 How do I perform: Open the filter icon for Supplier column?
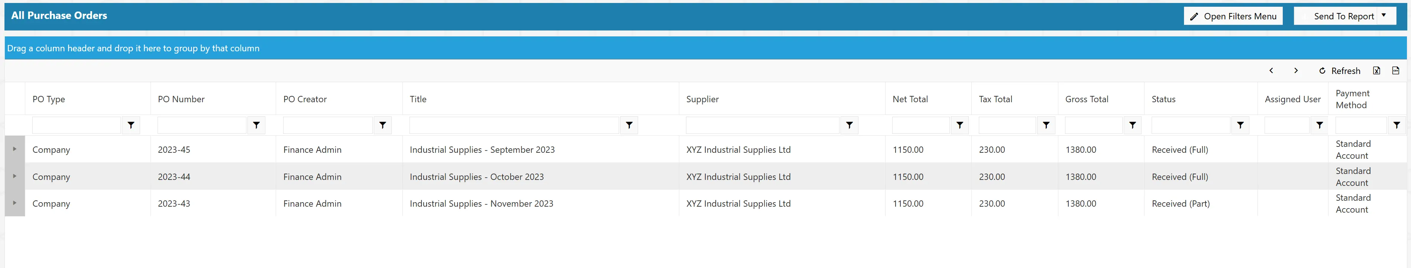pos(849,126)
